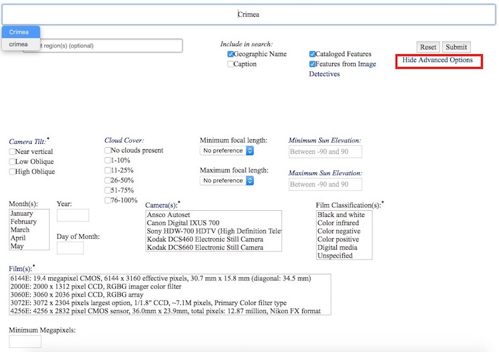Image resolution: width=499 pixels, height=352 pixels.
Task: Select 26-50% cloud cover checkbox
Action: (x=109, y=181)
